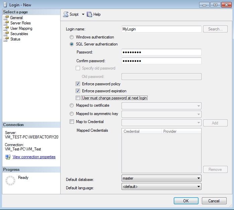This screenshot has width=234, height=210.
Task: Select the General page icon
Action: [x=6, y=18]
